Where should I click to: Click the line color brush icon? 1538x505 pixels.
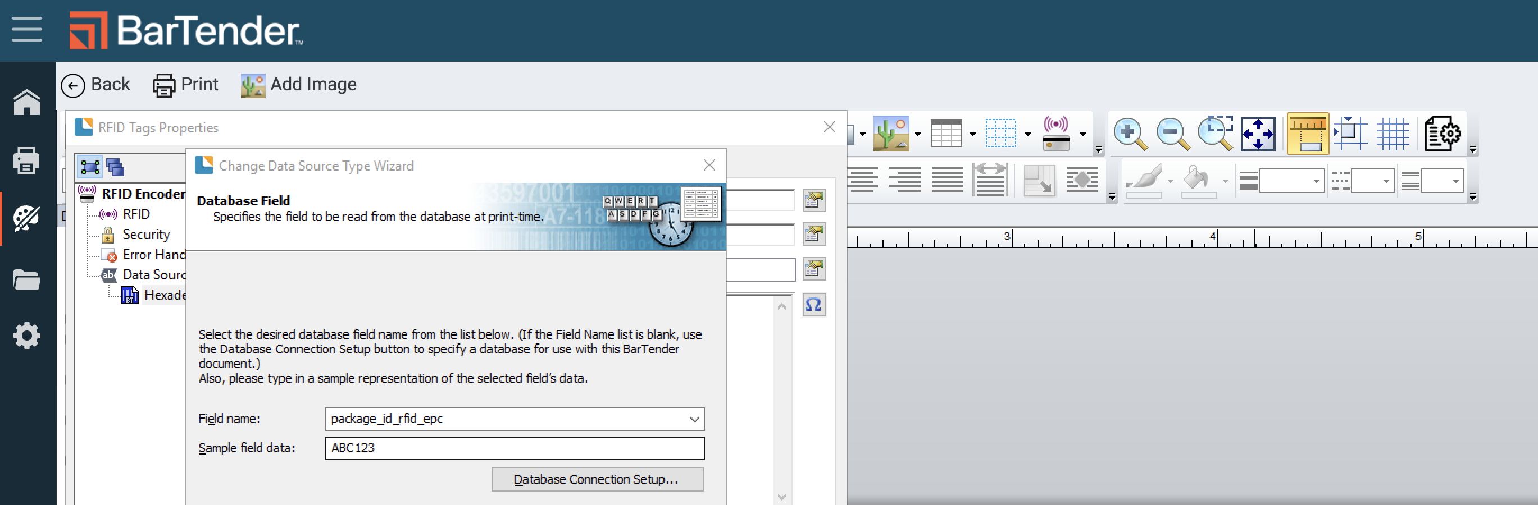coord(1145,180)
